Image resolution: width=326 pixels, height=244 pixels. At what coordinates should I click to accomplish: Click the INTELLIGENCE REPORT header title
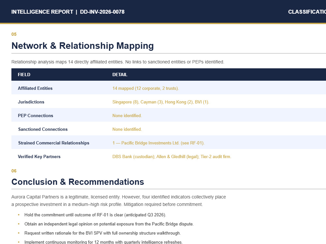(x=42, y=12)
